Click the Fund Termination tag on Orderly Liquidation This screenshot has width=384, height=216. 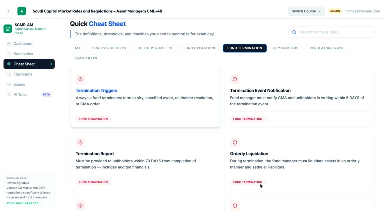tap(247, 182)
